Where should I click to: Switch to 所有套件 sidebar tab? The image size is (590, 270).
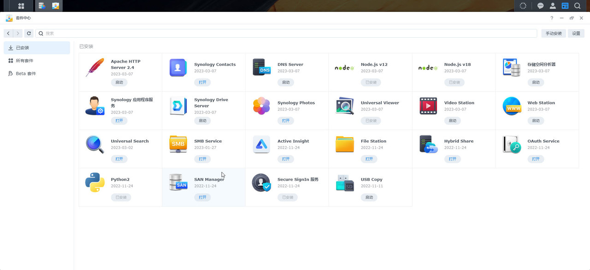pyautogui.click(x=37, y=61)
